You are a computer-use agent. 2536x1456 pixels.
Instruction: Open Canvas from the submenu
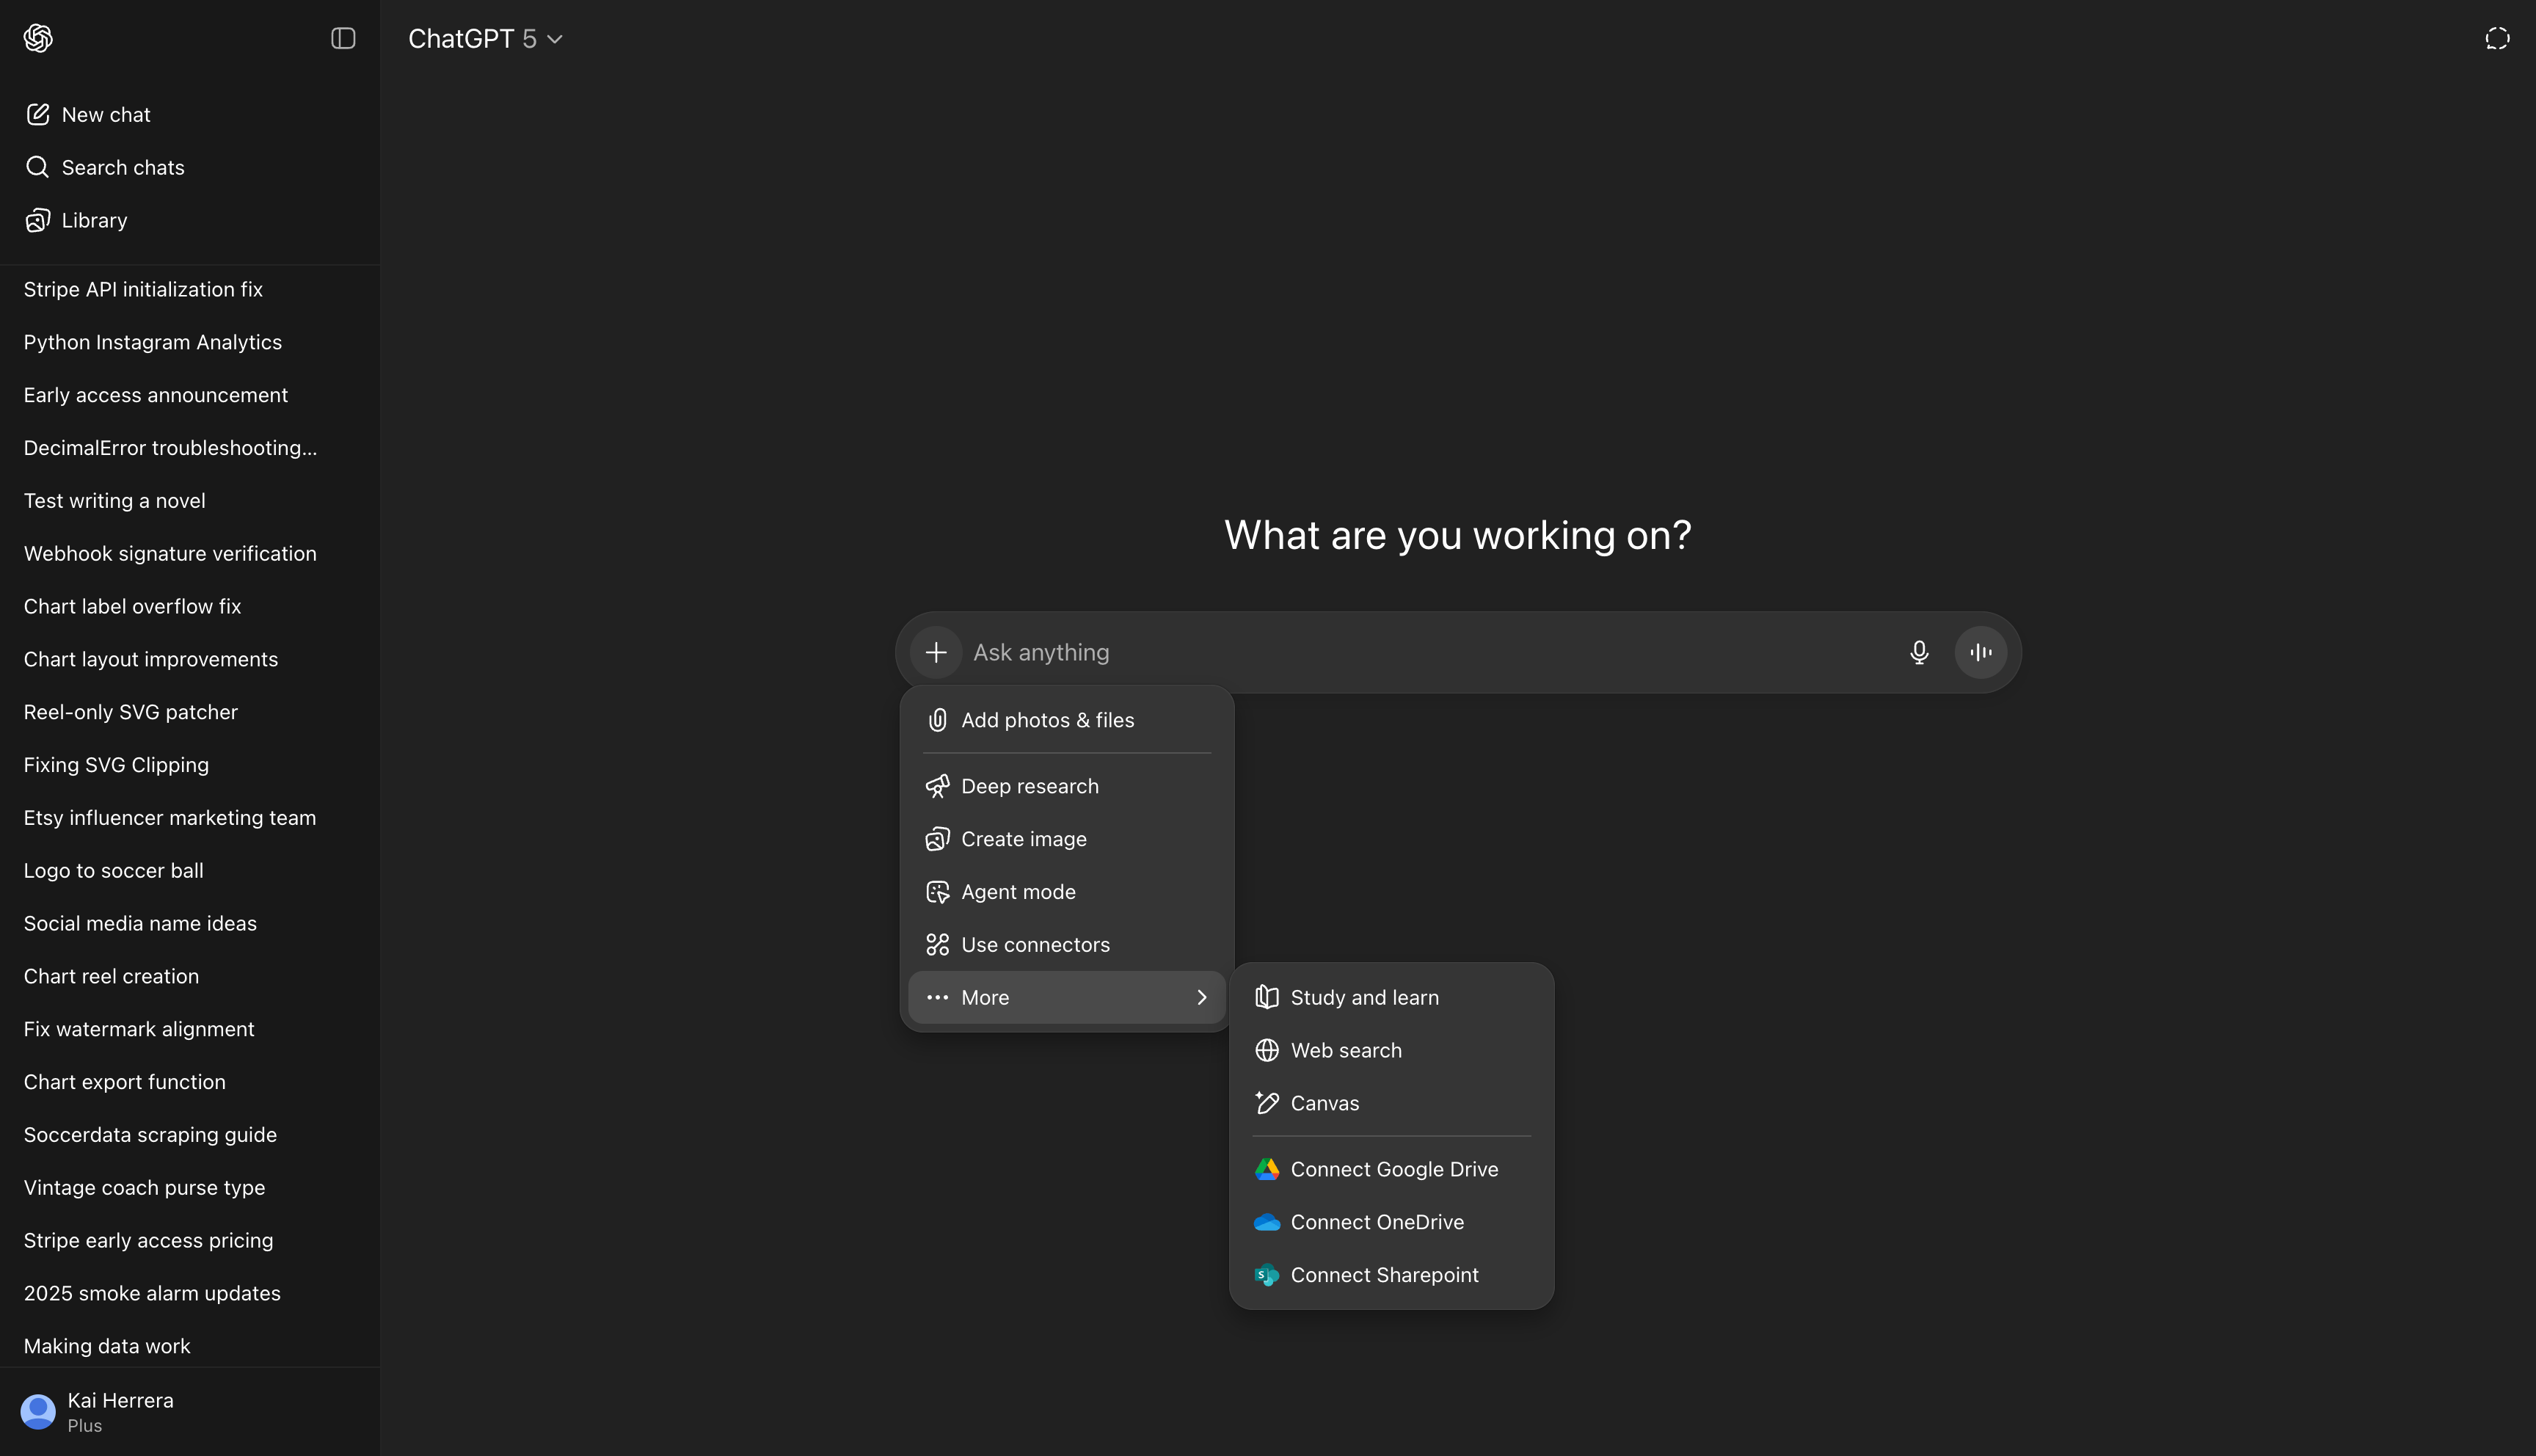tap(1324, 1103)
